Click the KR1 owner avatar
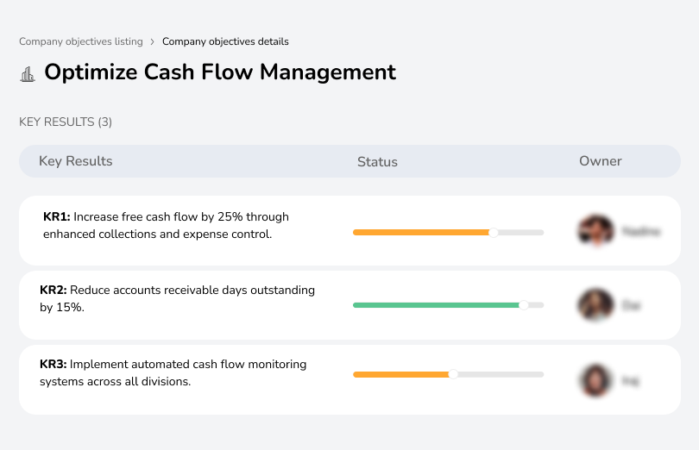 click(x=596, y=230)
